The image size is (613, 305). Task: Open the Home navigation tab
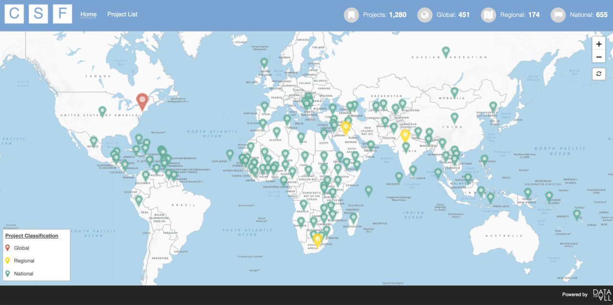(88, 14)
